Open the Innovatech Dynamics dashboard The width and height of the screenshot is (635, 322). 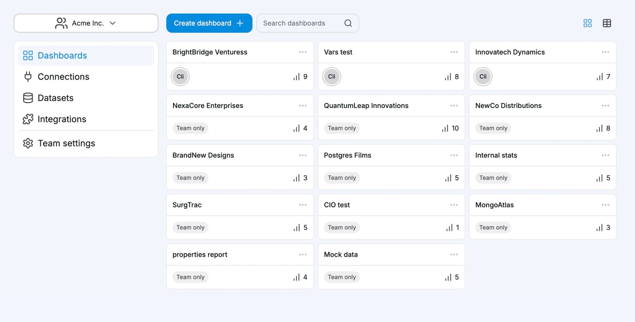click(x=510, y=52)
